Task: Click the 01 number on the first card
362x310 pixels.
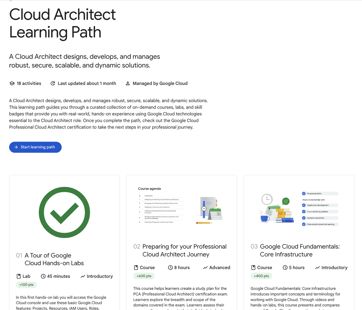Action: (19, 255)
